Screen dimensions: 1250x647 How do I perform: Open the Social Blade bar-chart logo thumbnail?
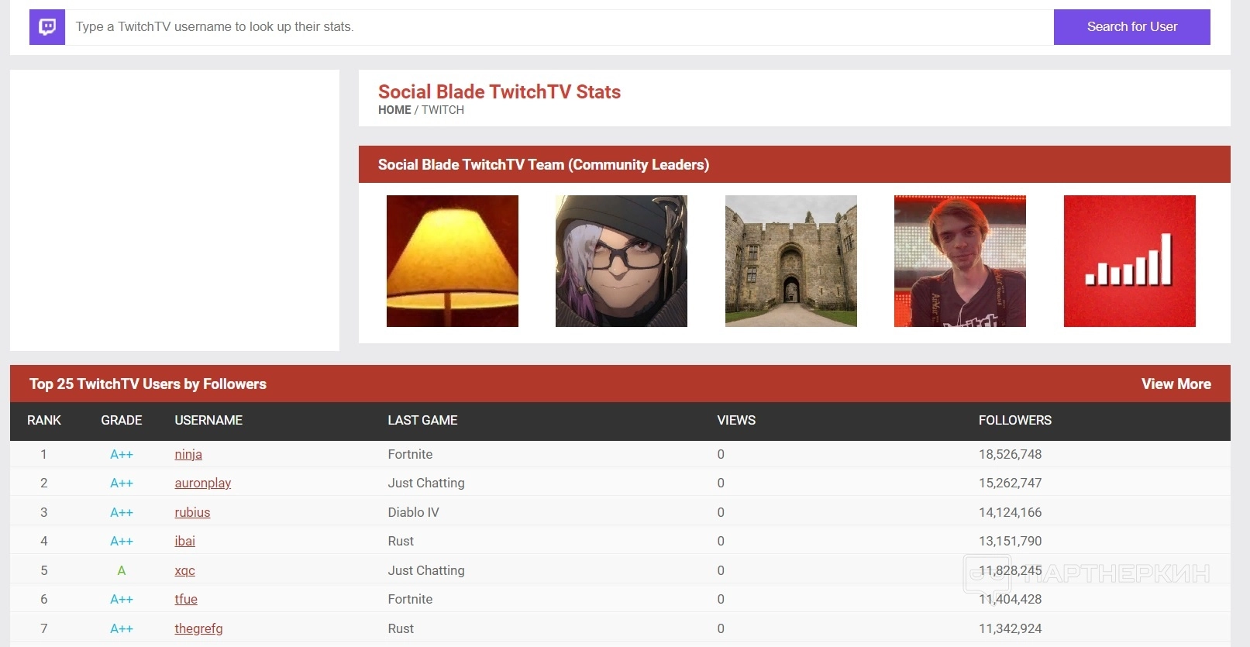click(1130, 261)
